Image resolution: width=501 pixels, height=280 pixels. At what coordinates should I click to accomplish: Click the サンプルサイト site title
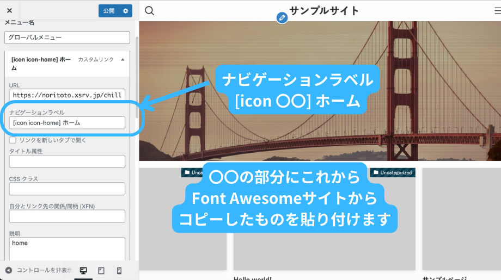pos(324,10)
